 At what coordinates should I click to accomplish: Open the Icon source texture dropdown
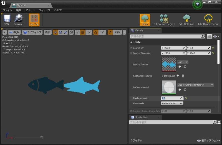tap(183, 62)
